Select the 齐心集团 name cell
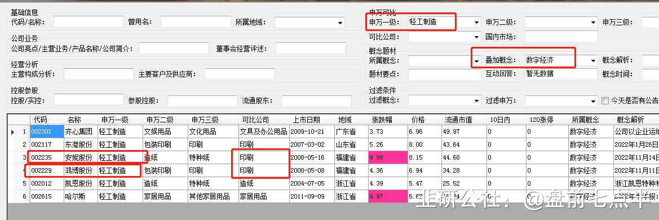This screenshot has height=220, width=659. tap(81, 131)
